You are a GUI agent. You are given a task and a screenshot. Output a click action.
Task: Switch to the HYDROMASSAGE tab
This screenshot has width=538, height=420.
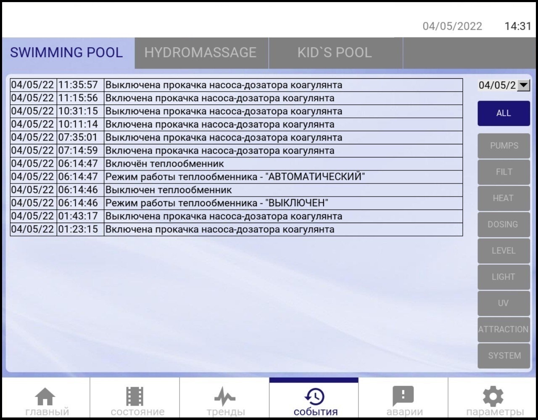coord(201,53)
